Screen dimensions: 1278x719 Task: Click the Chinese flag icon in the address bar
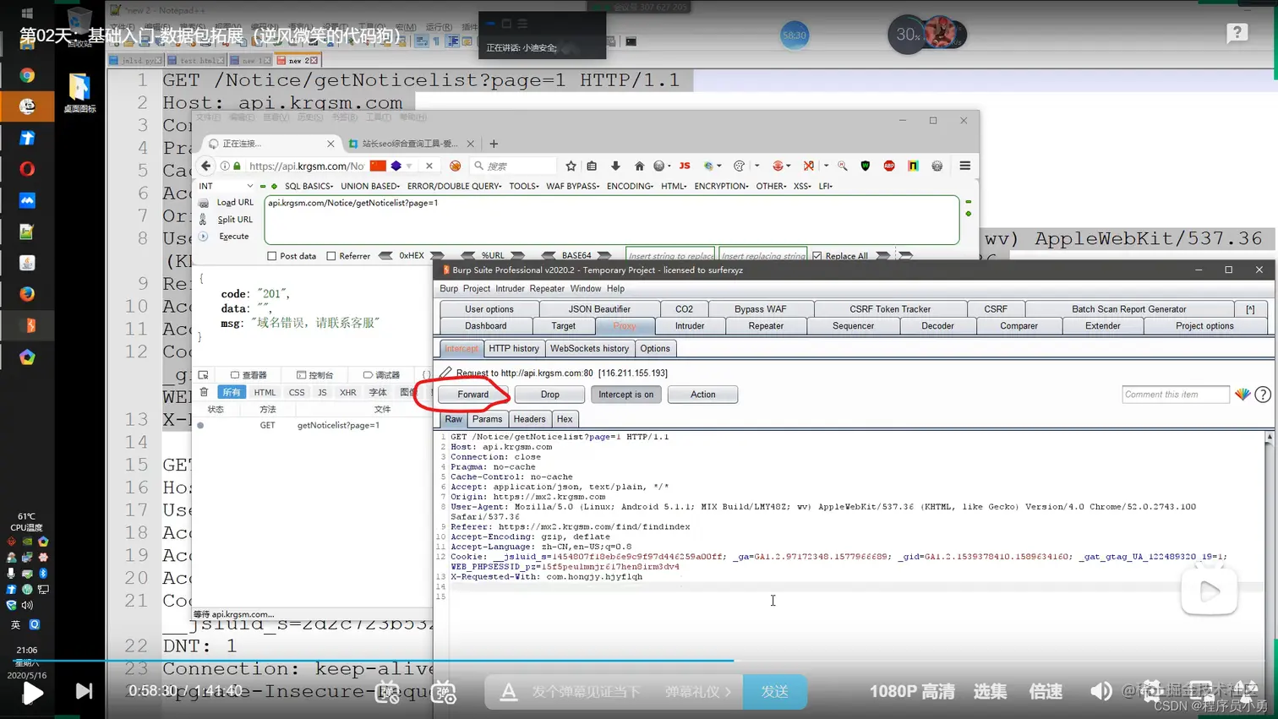378,166
